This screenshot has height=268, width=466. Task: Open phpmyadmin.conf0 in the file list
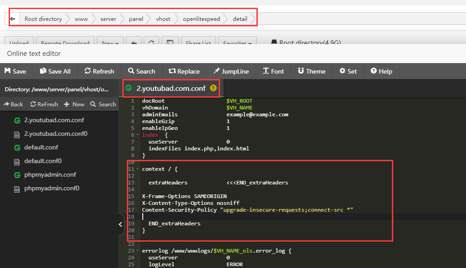point(52,188)
